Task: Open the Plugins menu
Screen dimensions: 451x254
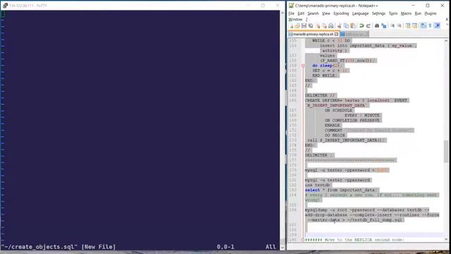Action: 431,13
